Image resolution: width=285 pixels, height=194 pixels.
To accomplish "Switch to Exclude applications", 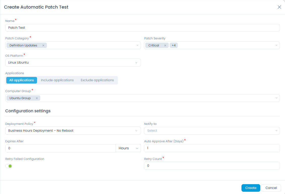I will click(97, 80).
